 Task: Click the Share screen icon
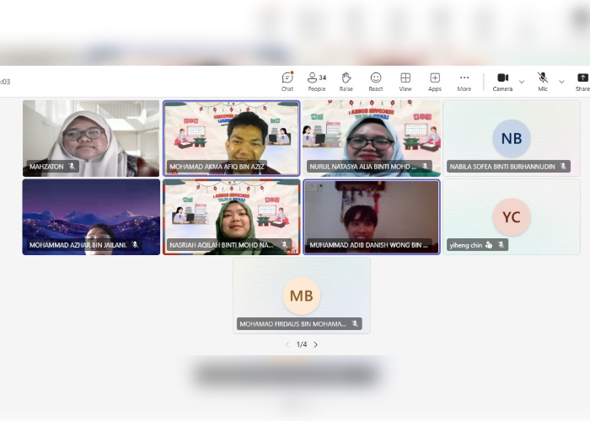(x=582, y=81)
